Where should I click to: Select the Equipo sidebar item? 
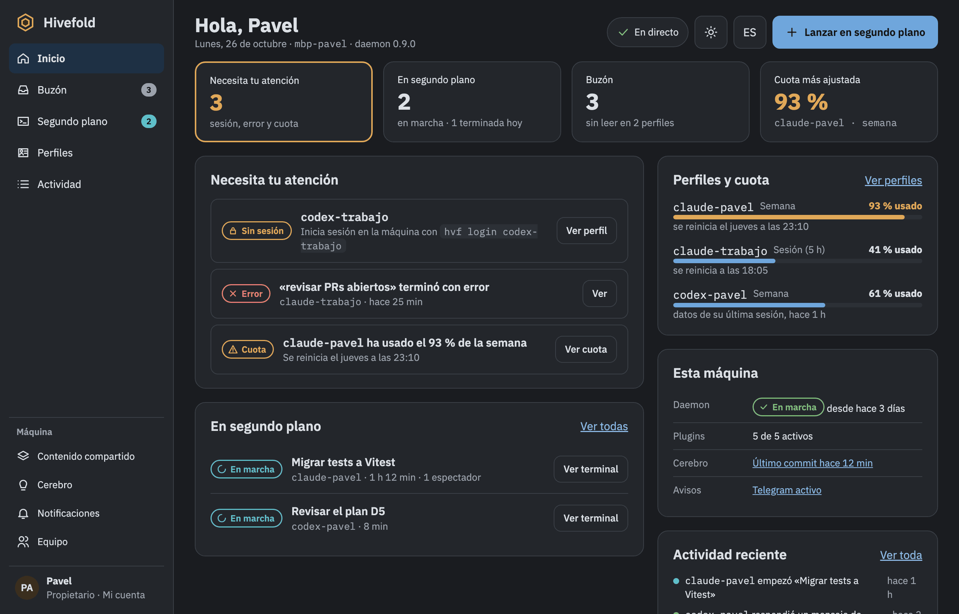click(87, 541)
